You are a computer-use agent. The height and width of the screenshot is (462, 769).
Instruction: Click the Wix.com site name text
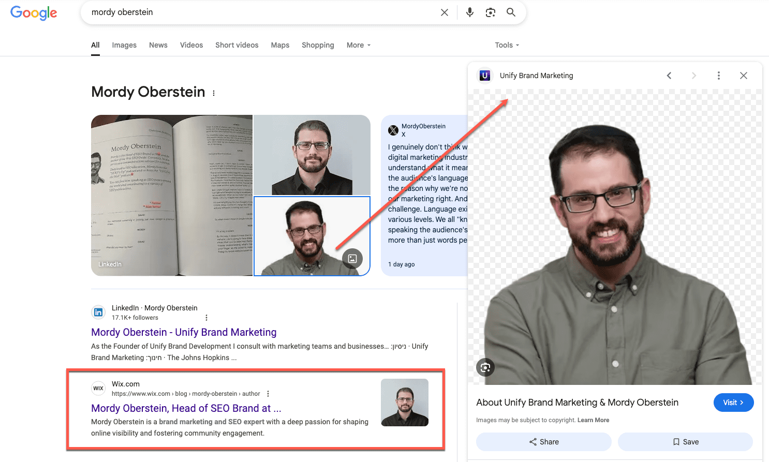126,384
